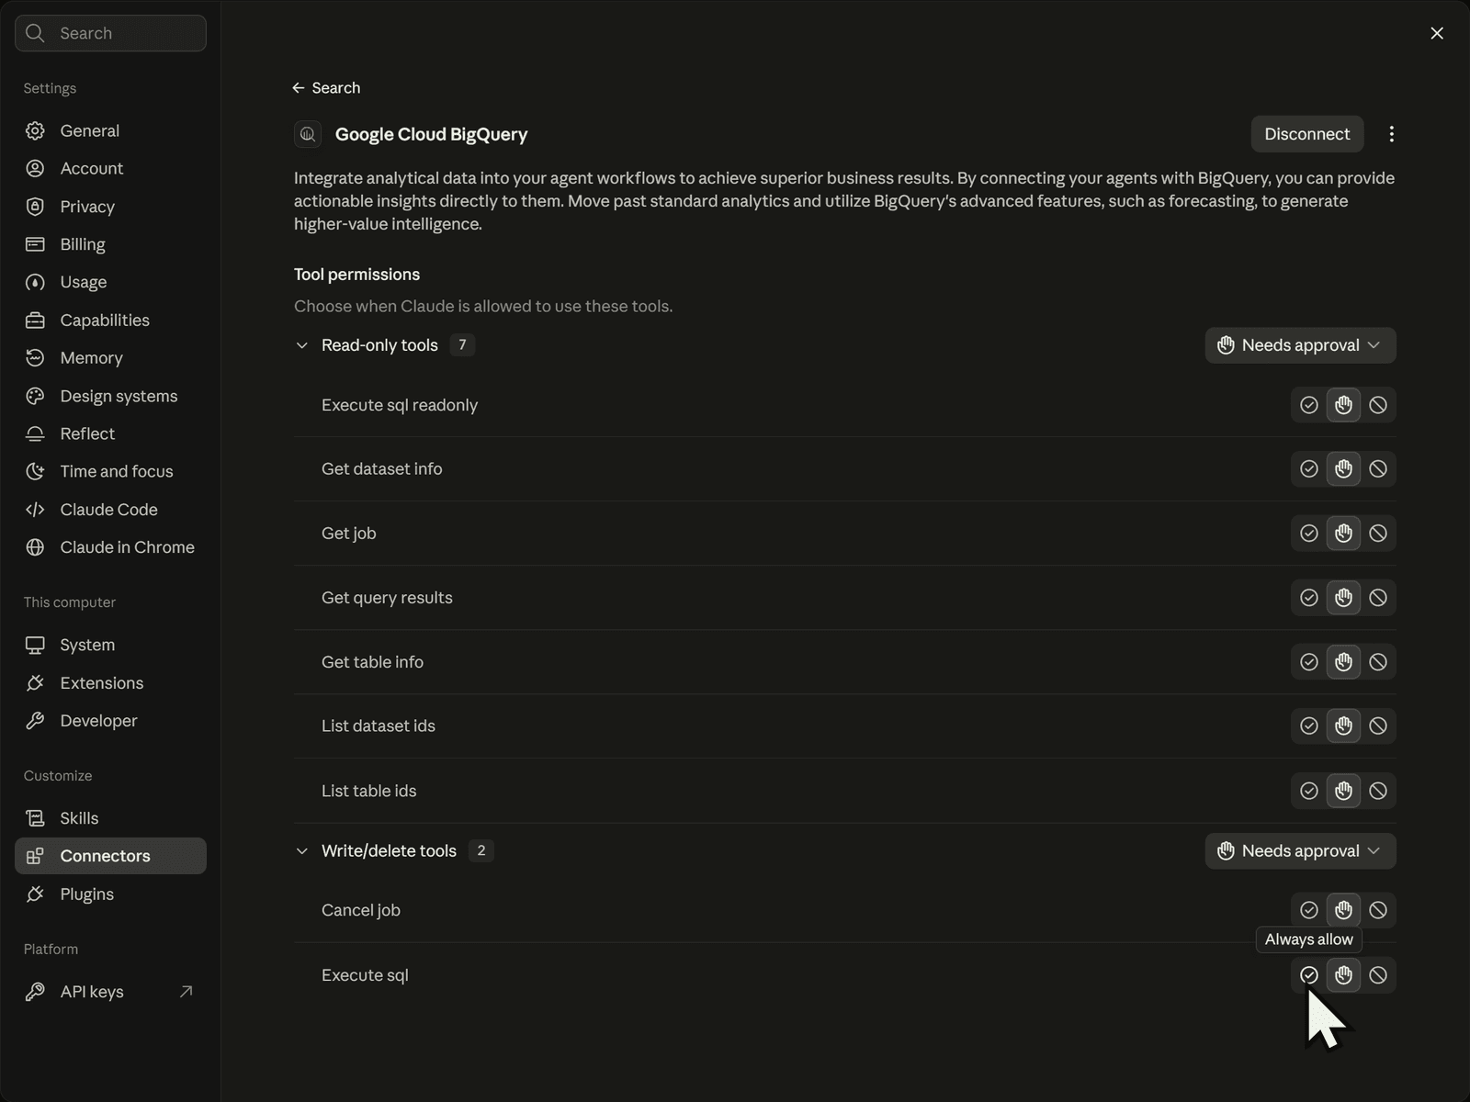Screen dimensions: 1470x1102
Task: Block the List table ids tool
Action: point(1377,791)
